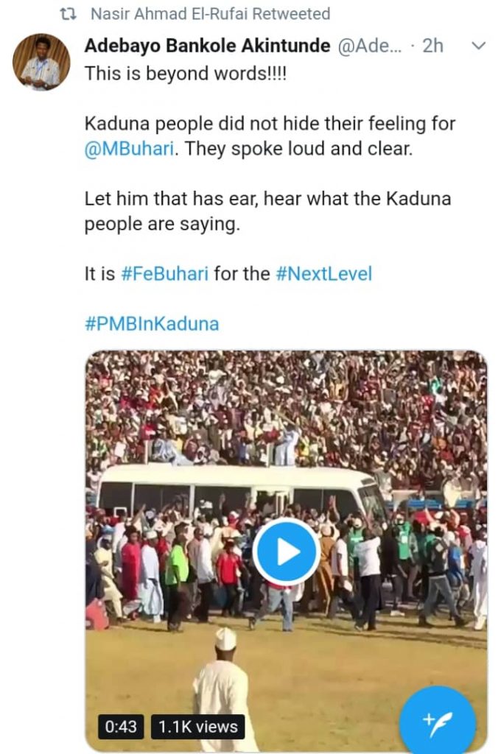Image resolution: width=501 pixels, height=754 pixels.
Task: Open the @MBuhari mention
Action: pyautogui.click(x=130, y=147)
